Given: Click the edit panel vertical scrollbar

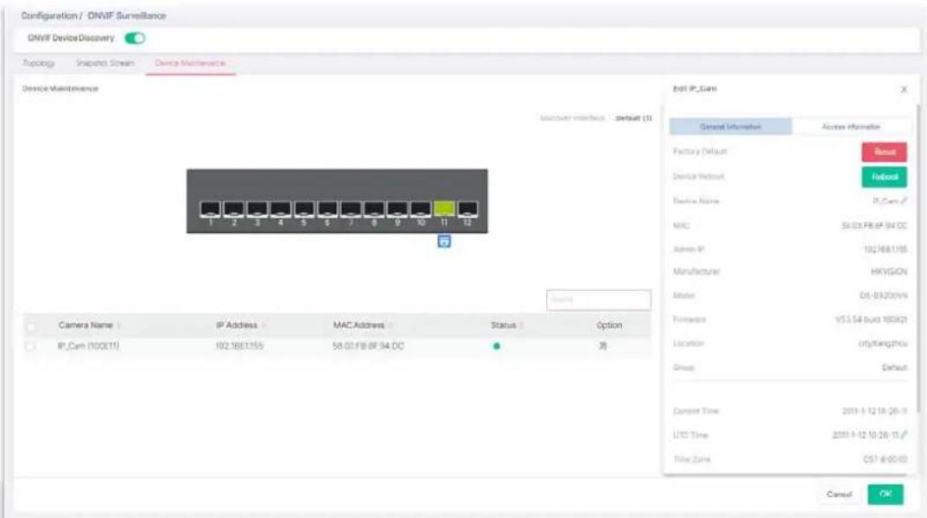Looking at the screenshot, I should [918, 259].
